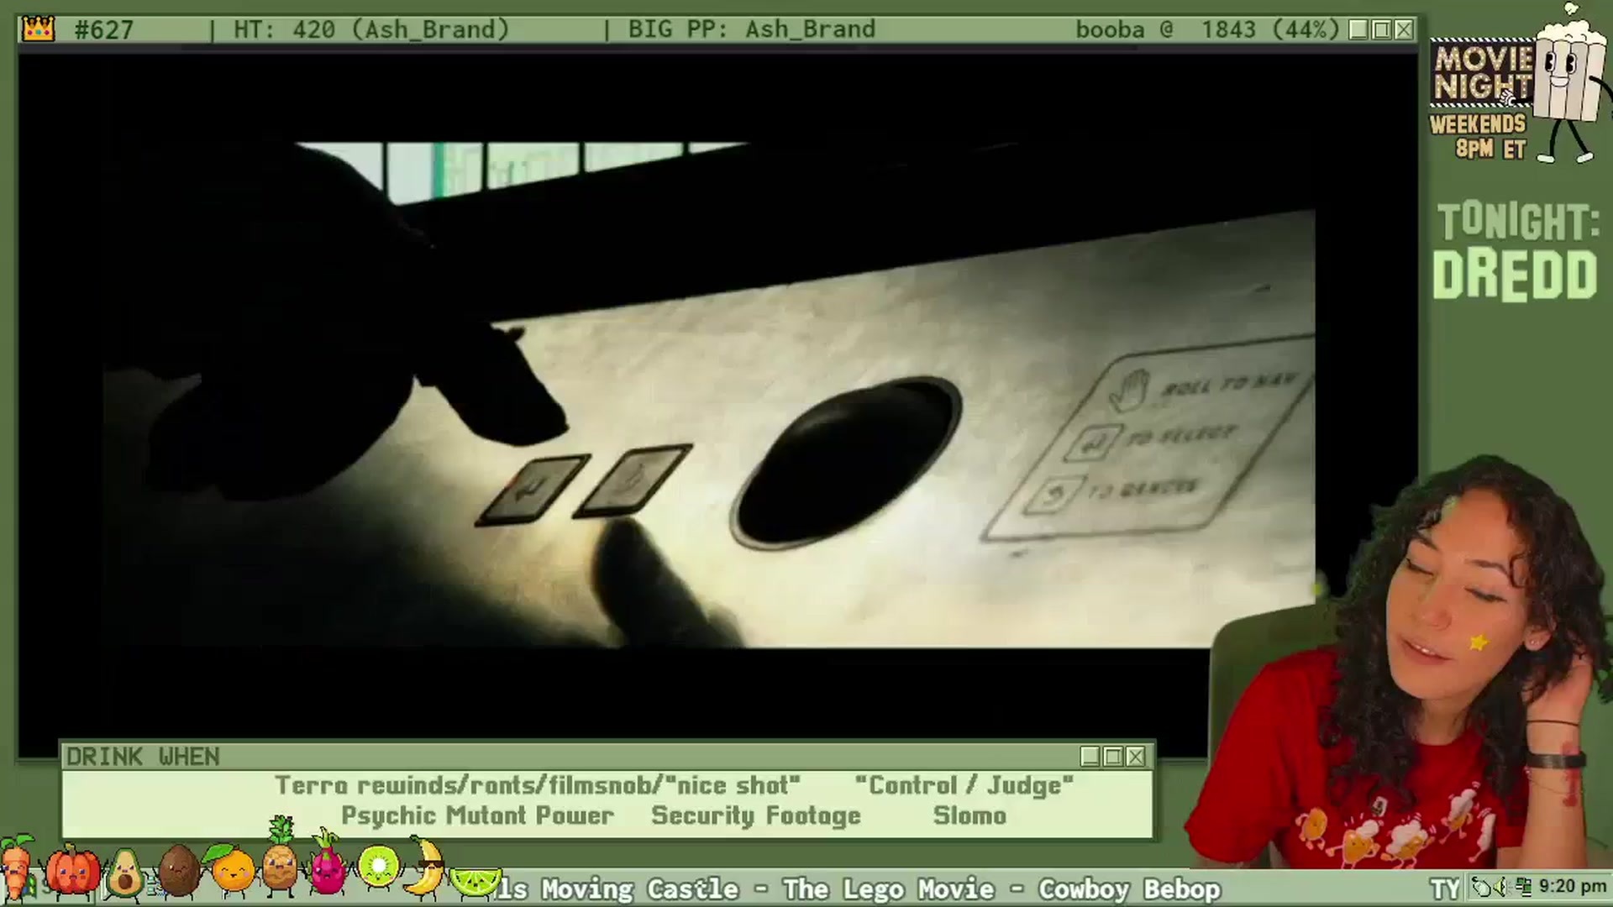The height and width of the screenshot is (907, 1613).
Task: Click the speaker volume tray icon
Action: 1501,887
